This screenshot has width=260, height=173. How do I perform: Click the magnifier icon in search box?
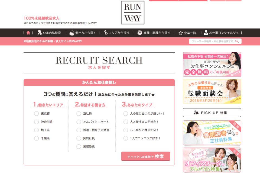(237, 41)
